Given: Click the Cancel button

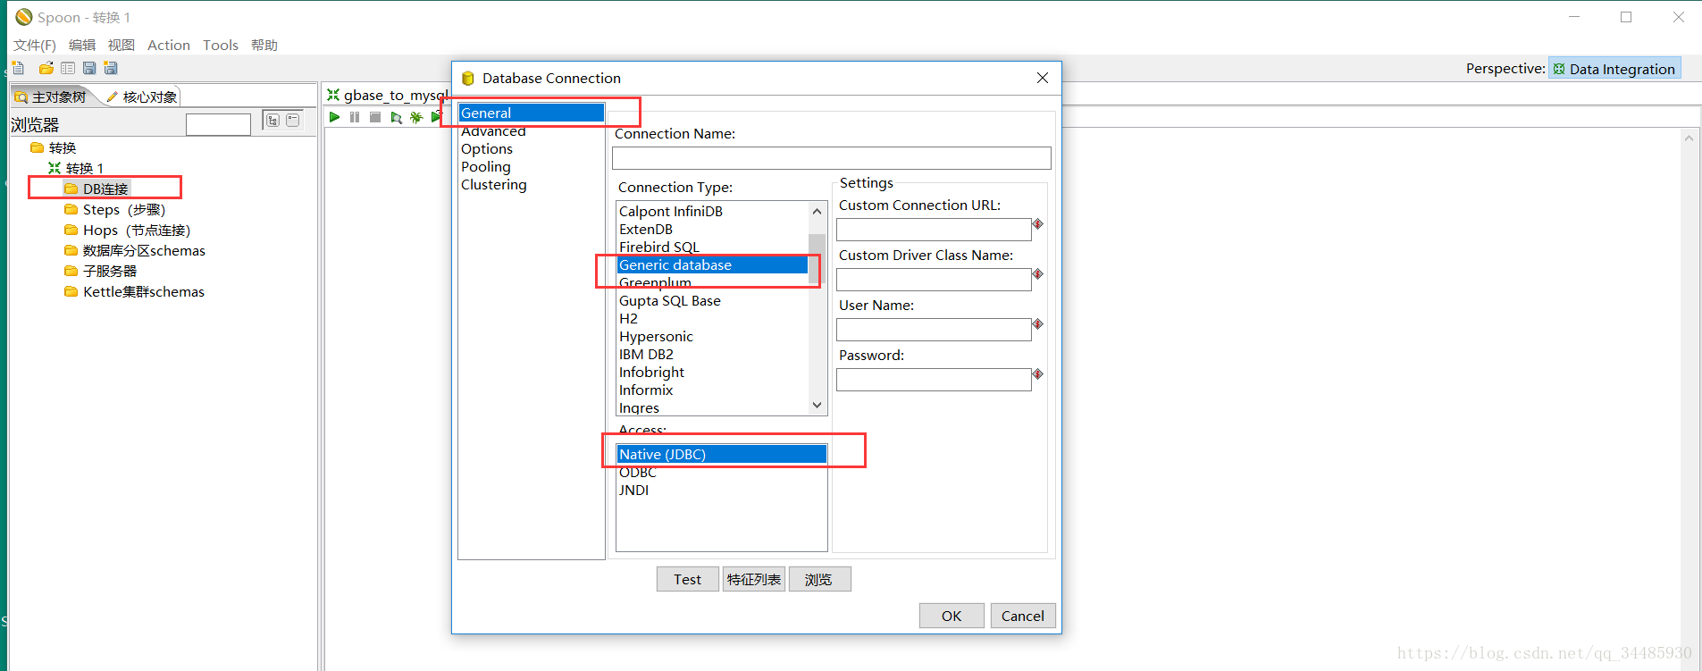Looking at the screenshot, I should (1023, 616).
